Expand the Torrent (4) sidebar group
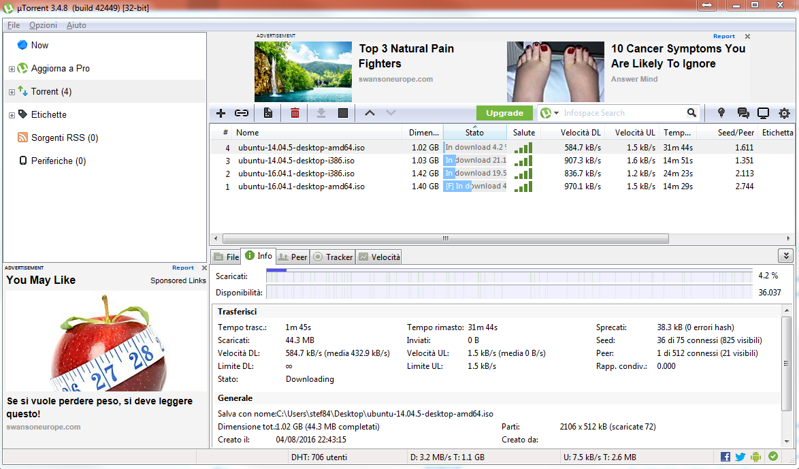Screen dimensions: 799x469 point(12,91)
